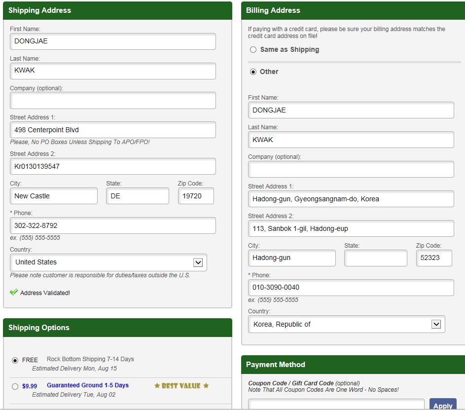Select the $9.99 Guaranteed Ground shipping radio
Image resolution: width=465 pixels, height=410 pixels.
tap(15, 386)
